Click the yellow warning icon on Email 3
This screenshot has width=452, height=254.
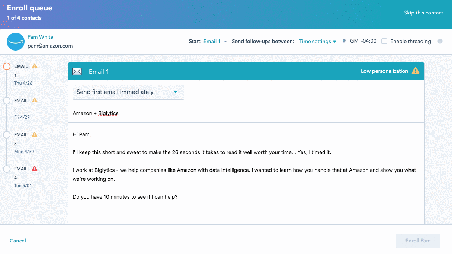click(35, 134)
